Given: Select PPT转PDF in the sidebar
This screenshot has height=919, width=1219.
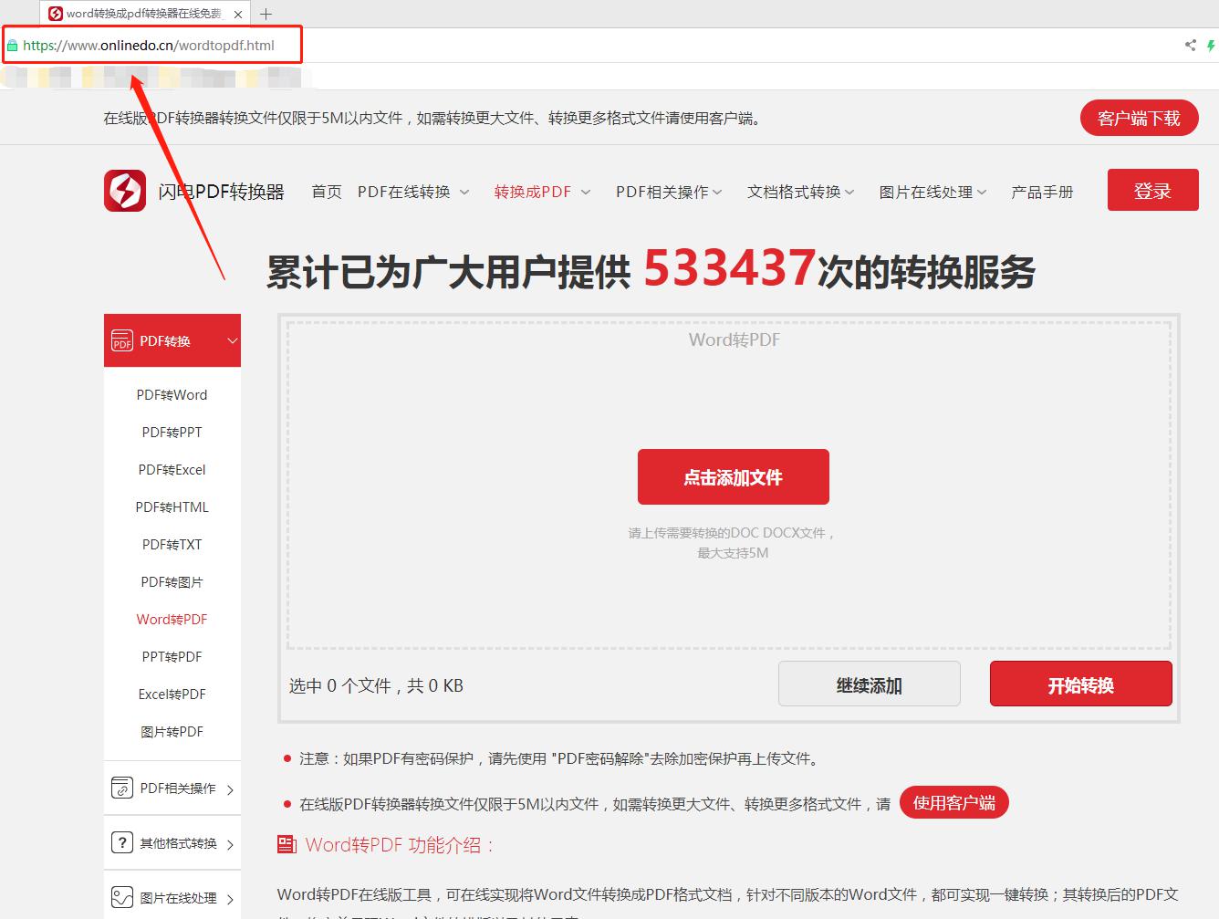Looking at the screenshot, I should coord(172,656).
